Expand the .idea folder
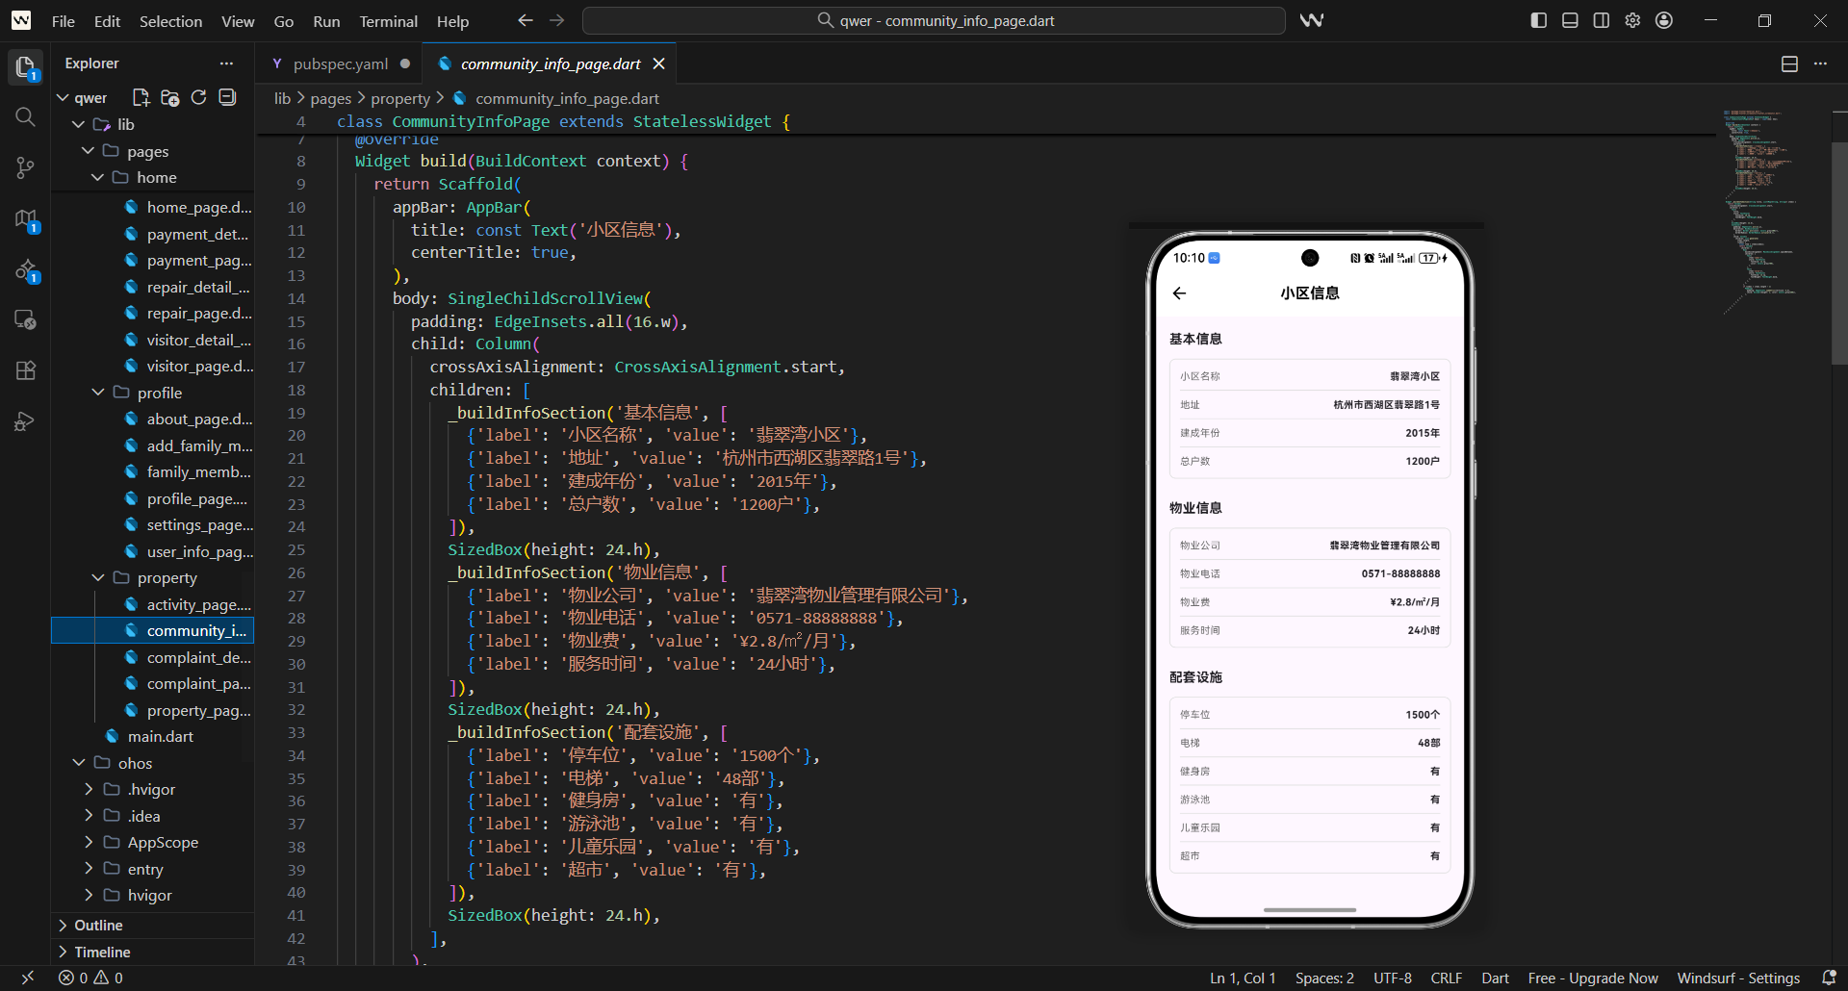Image resolution: width=1848 pixels, height=991 pixels. (89, 816)
